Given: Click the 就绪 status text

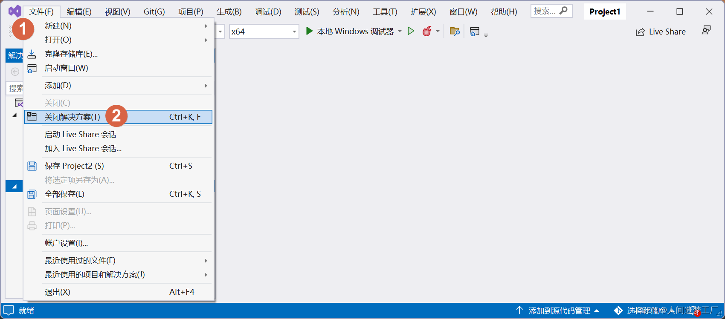Looking at the screenshot, I should tap(26, 311).
